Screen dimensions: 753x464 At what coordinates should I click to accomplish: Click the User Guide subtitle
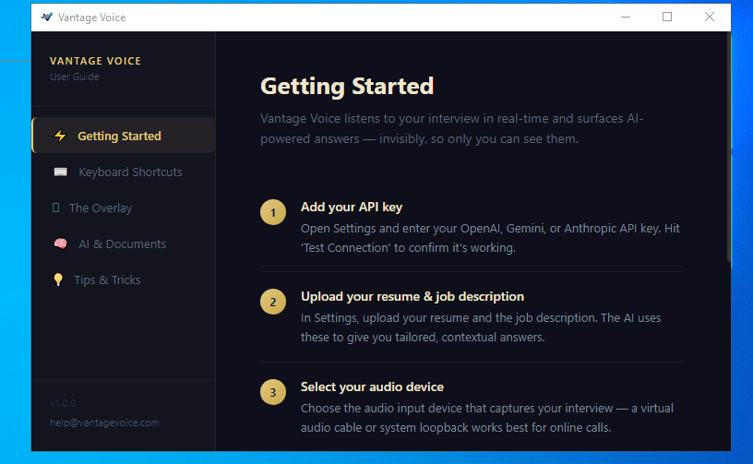(x=75, y=77)
